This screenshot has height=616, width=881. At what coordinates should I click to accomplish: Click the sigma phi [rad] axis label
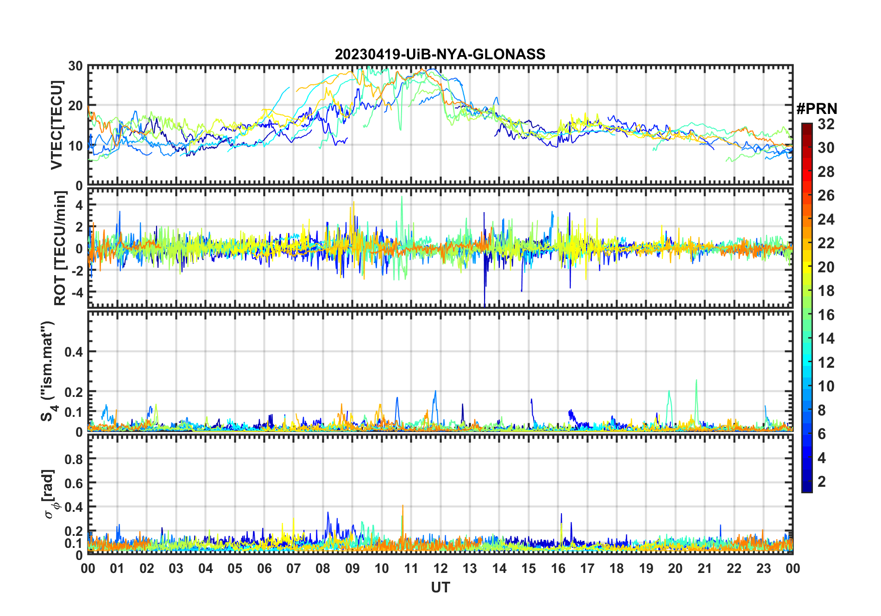pyautogui.click(x=50, y=494)
